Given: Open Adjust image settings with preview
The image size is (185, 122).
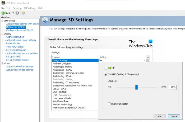Looking at the screenshot, I should coord(23,24).
